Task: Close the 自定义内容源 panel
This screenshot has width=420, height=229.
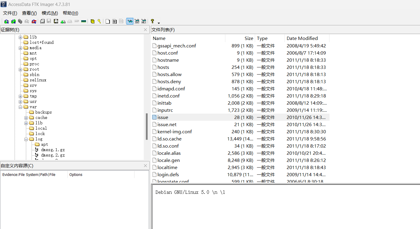Action: pyautogui.click(x=145, y=166)
